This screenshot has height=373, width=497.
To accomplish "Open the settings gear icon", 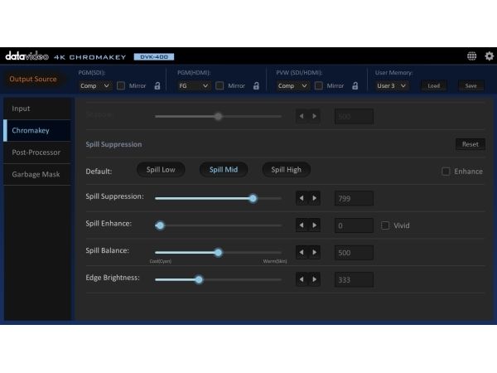I will [x=489, y=56].
